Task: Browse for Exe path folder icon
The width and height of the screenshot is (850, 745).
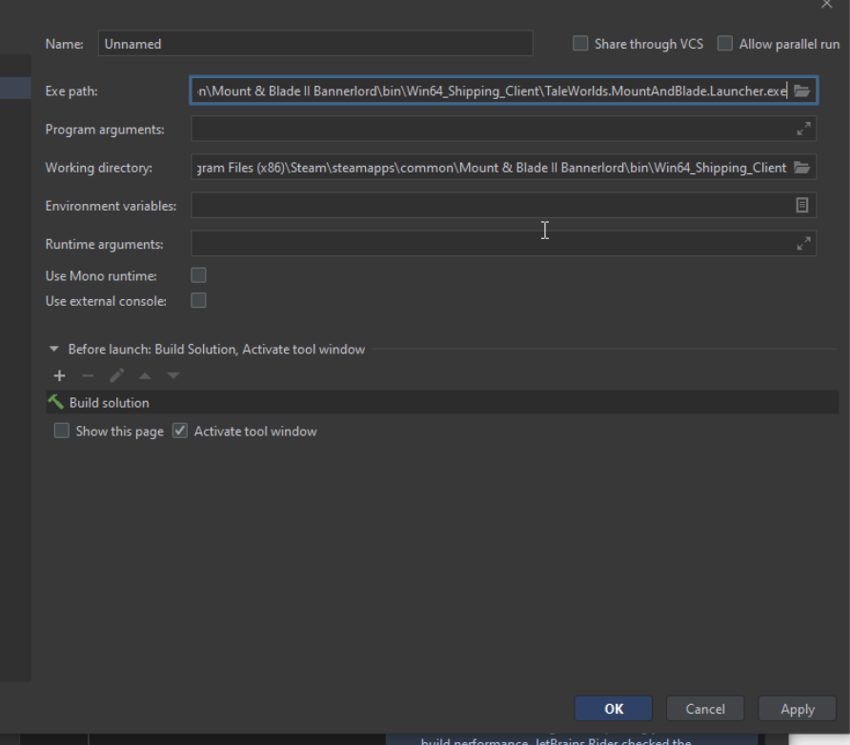Action: [801, 91]
